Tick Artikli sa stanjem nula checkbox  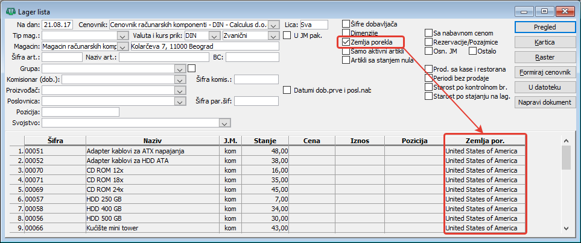point(346,60)
